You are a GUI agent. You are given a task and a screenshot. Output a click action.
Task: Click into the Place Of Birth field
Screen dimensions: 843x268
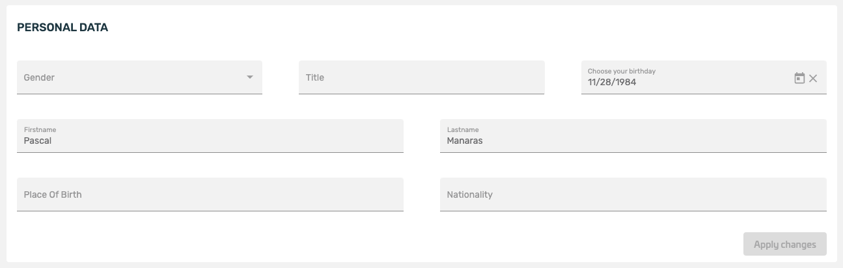pyautogui.click(x=210, y=194)
